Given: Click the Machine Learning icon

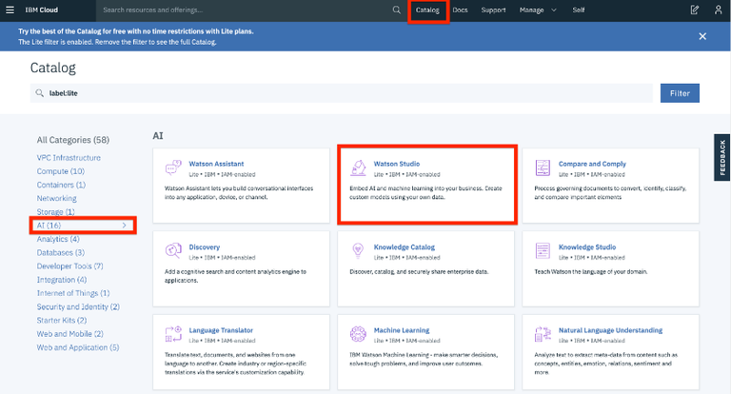Looking at the screenshot, I should click(358, 334).
